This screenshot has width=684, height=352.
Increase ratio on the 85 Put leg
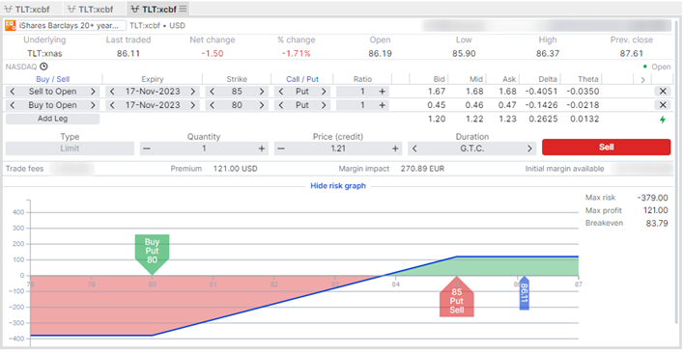point(383,92)
